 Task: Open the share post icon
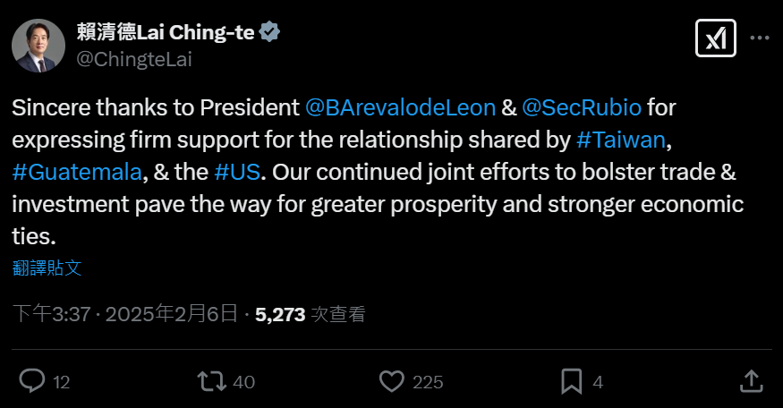pos(753,381)
